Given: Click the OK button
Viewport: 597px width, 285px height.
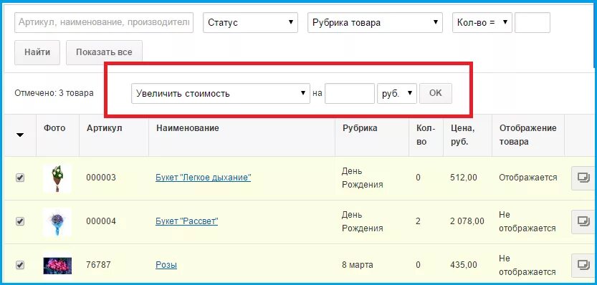Looking at the screenshot, I should [436, 93].
